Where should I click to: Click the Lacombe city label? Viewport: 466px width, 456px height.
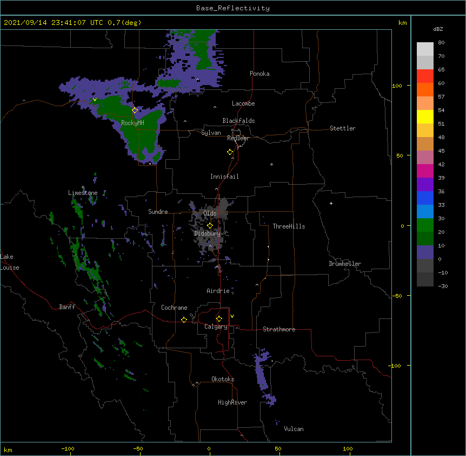pos(243,103)
